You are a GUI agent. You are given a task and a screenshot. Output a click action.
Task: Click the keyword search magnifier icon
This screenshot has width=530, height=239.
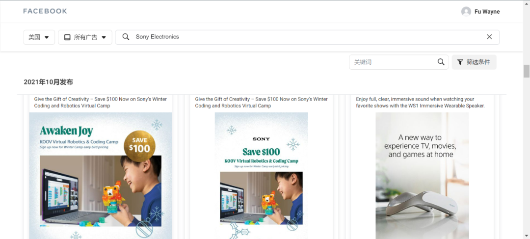[441, 62]
